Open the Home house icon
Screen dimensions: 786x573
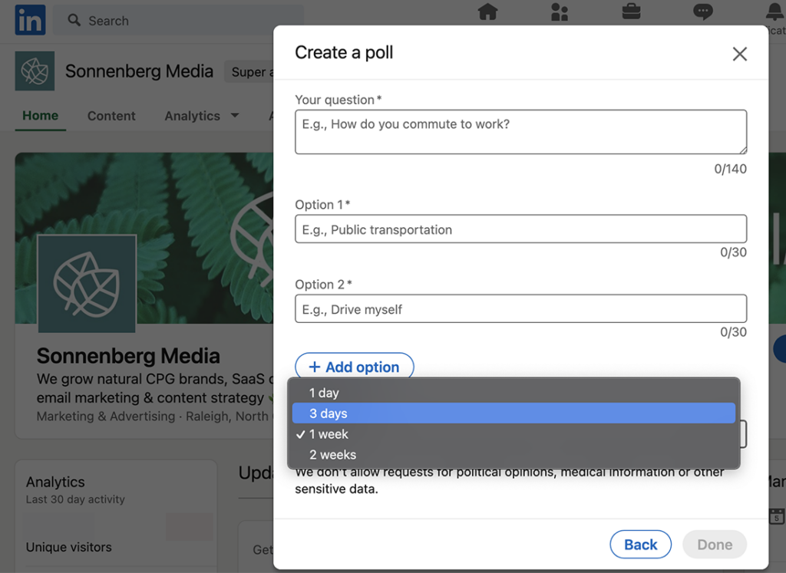point(487,11)
